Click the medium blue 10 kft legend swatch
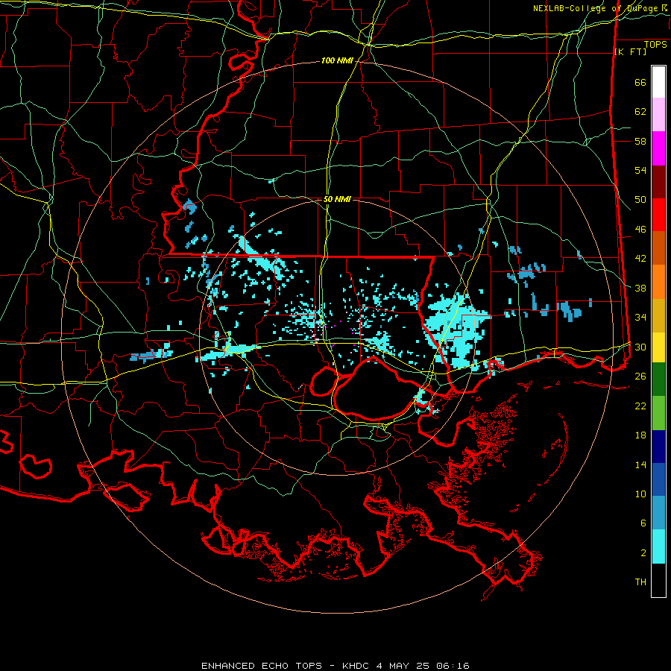Image resolution: width=671 pixels, height=671 pixels. point(658,479)
